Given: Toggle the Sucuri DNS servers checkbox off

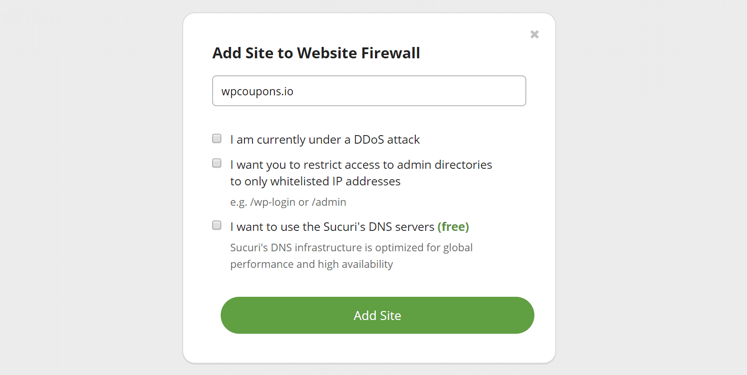Looking at the screenshot, I should (216, 225).
